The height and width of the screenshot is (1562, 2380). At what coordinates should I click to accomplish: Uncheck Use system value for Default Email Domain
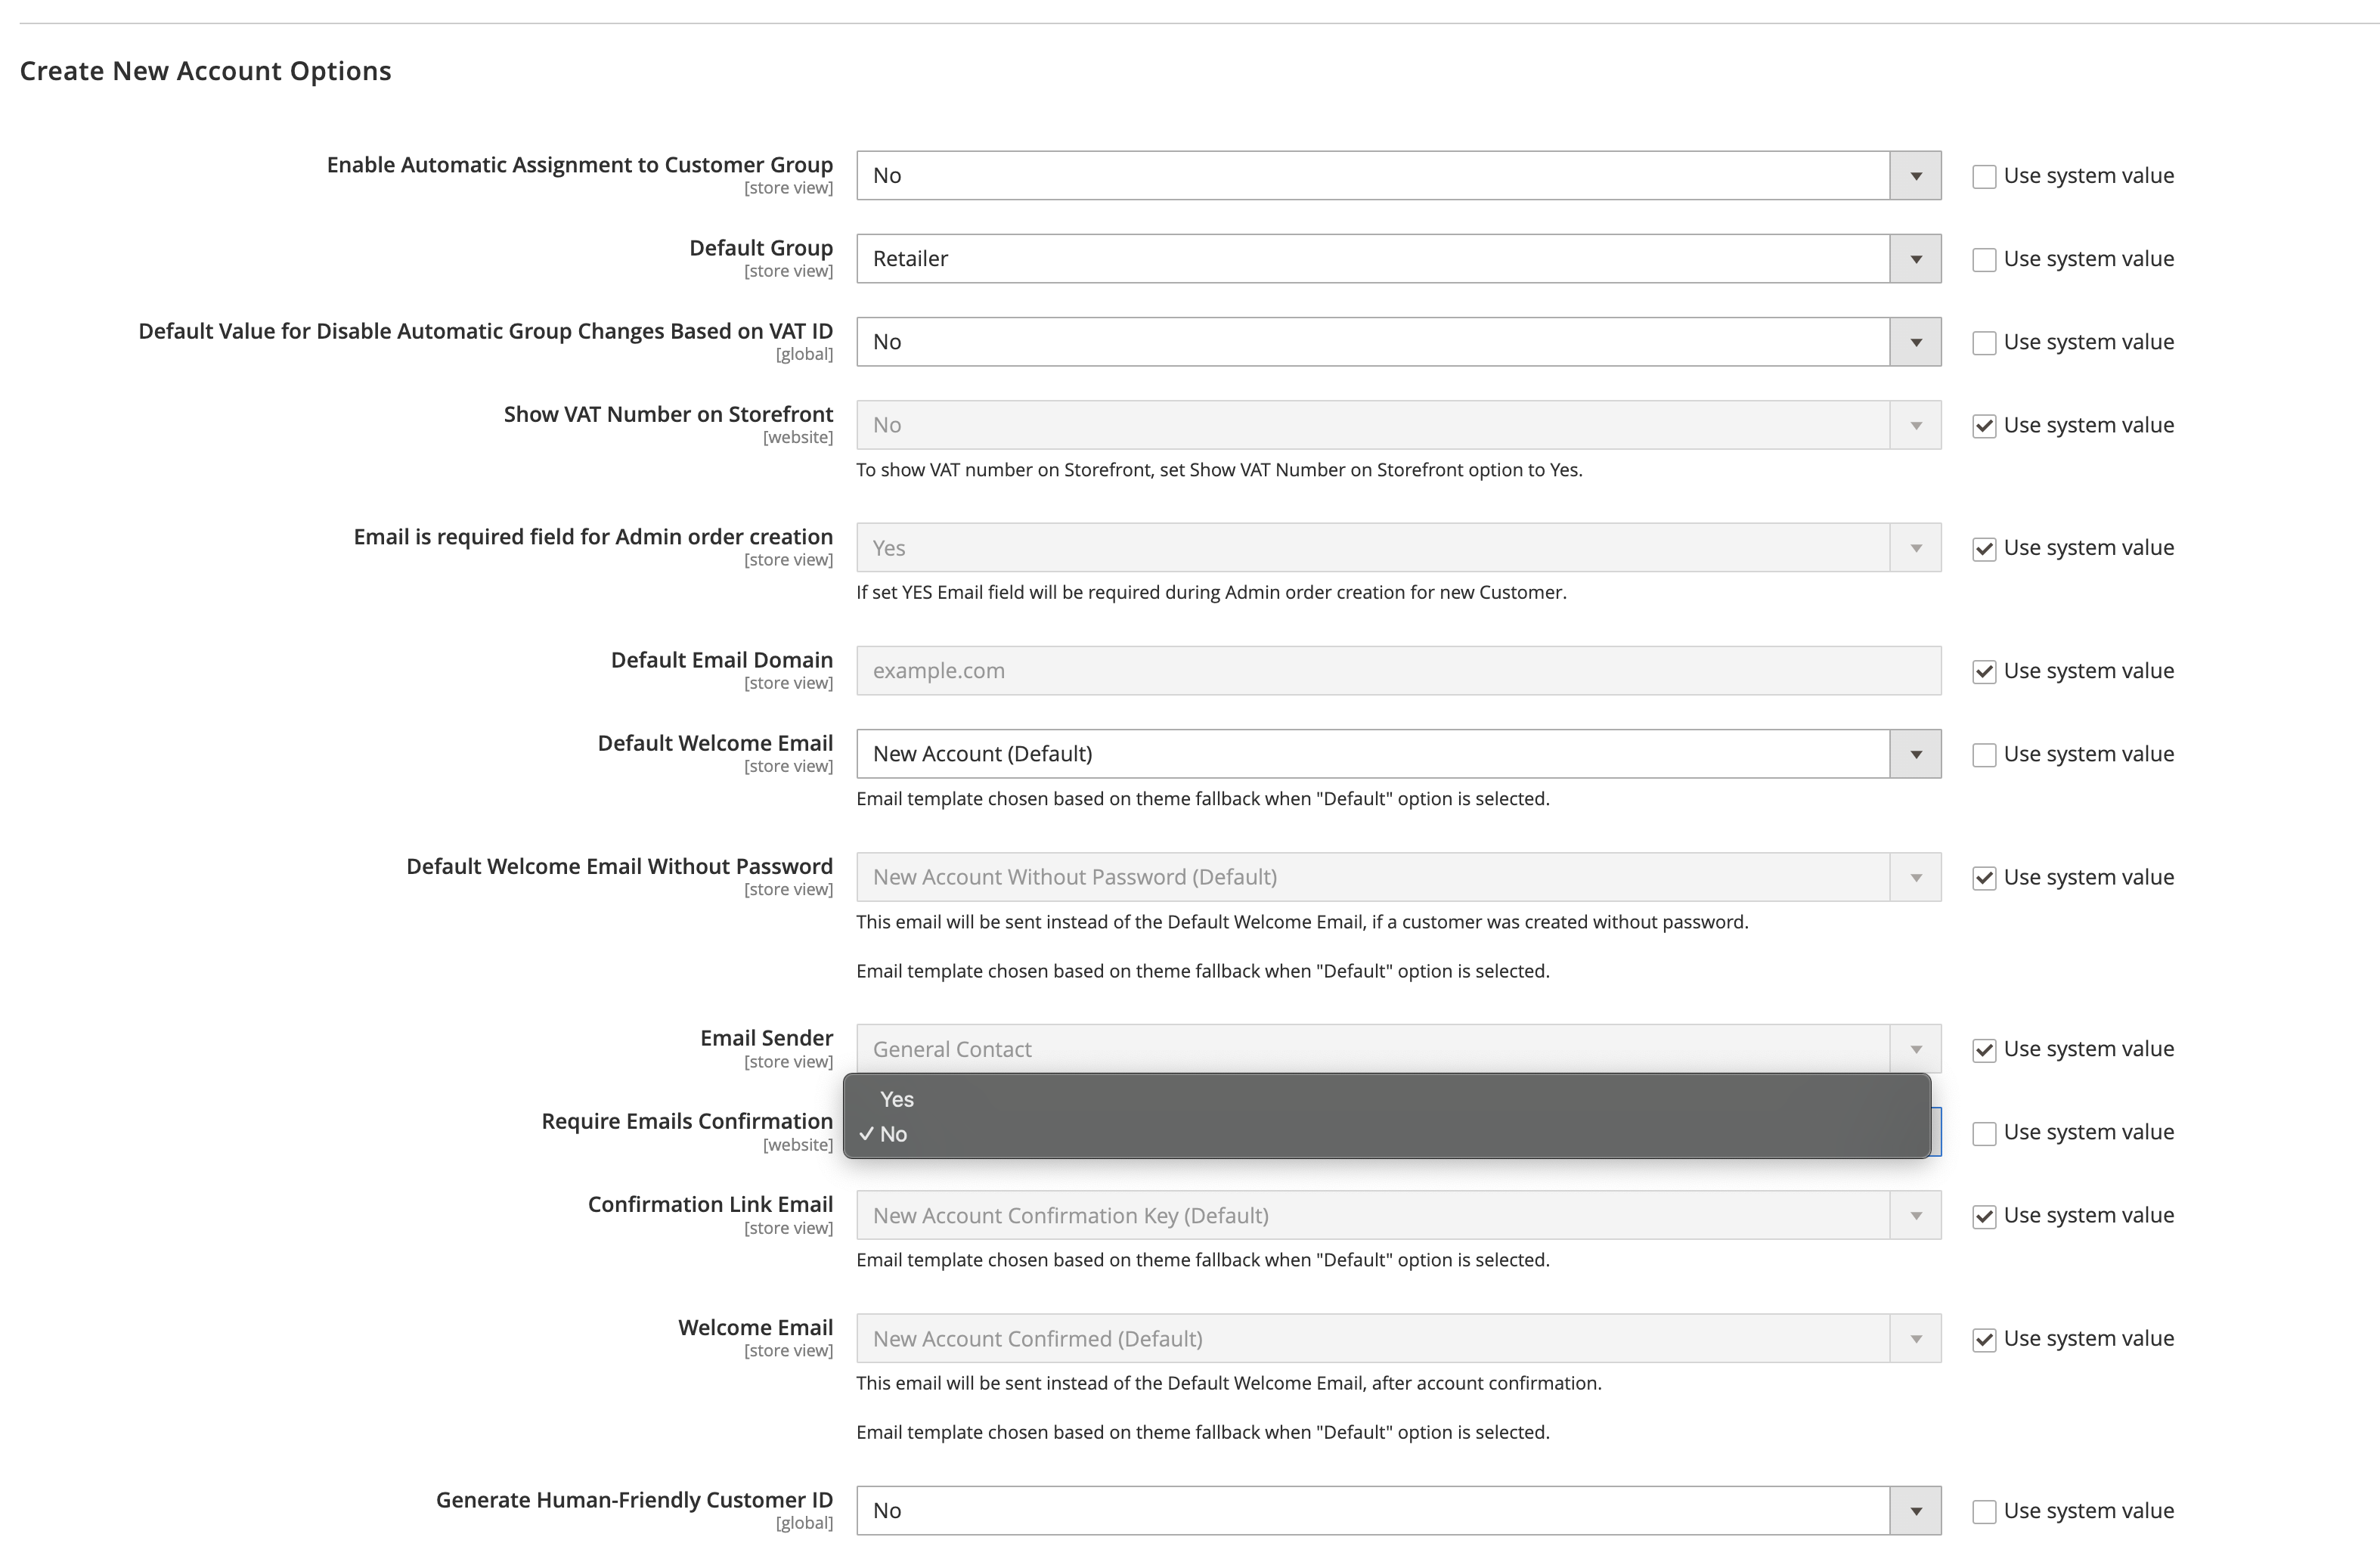click(1984, 672)
